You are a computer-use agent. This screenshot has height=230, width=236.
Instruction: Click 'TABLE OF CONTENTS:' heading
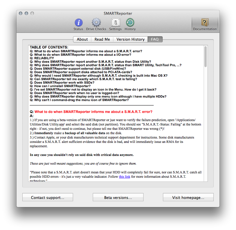(49, 47)
